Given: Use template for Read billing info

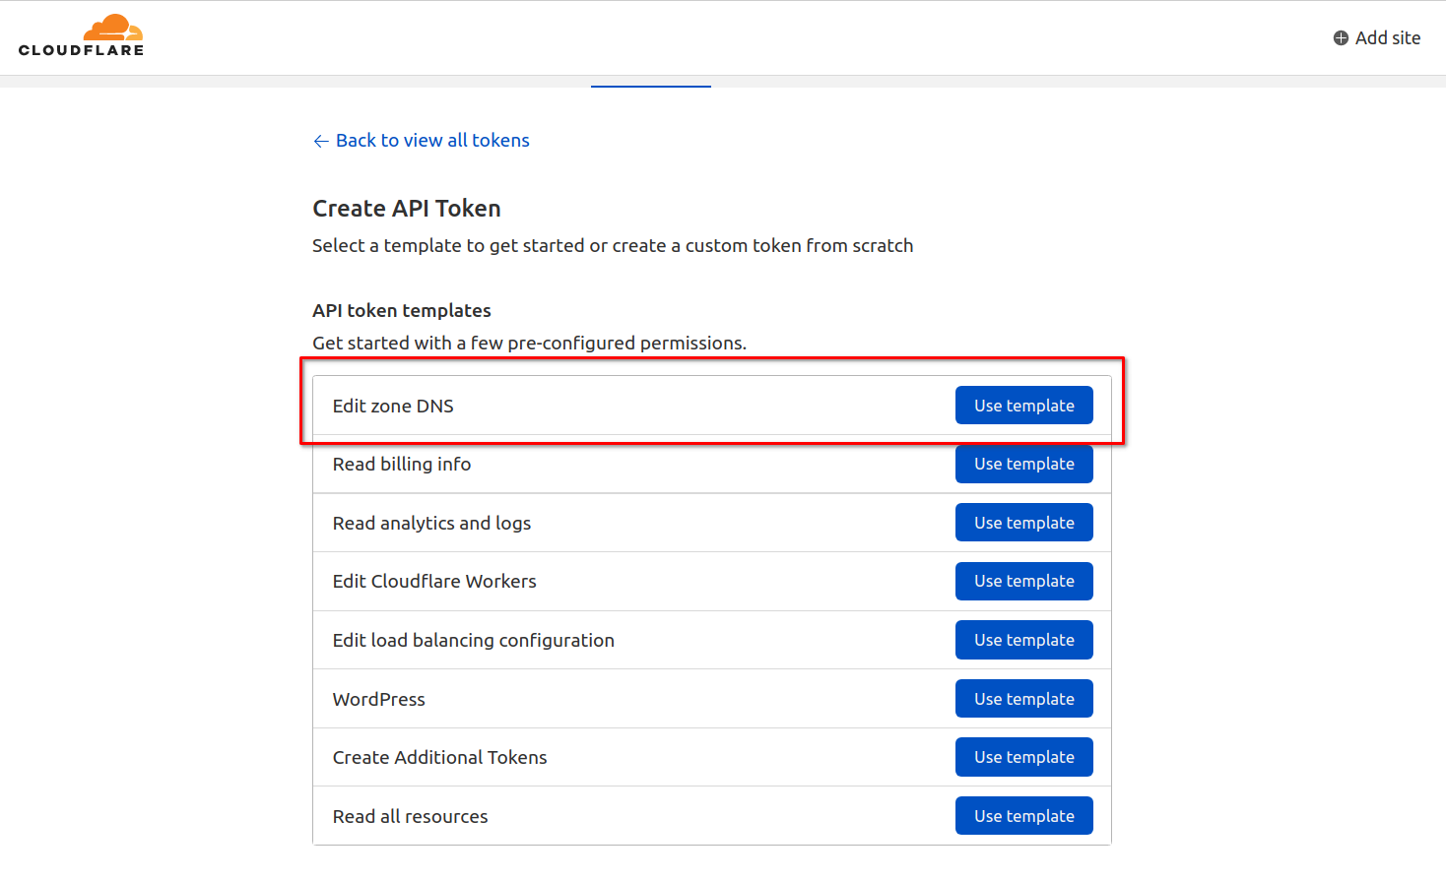Looking at the screenshot, I should [1023, 464].
